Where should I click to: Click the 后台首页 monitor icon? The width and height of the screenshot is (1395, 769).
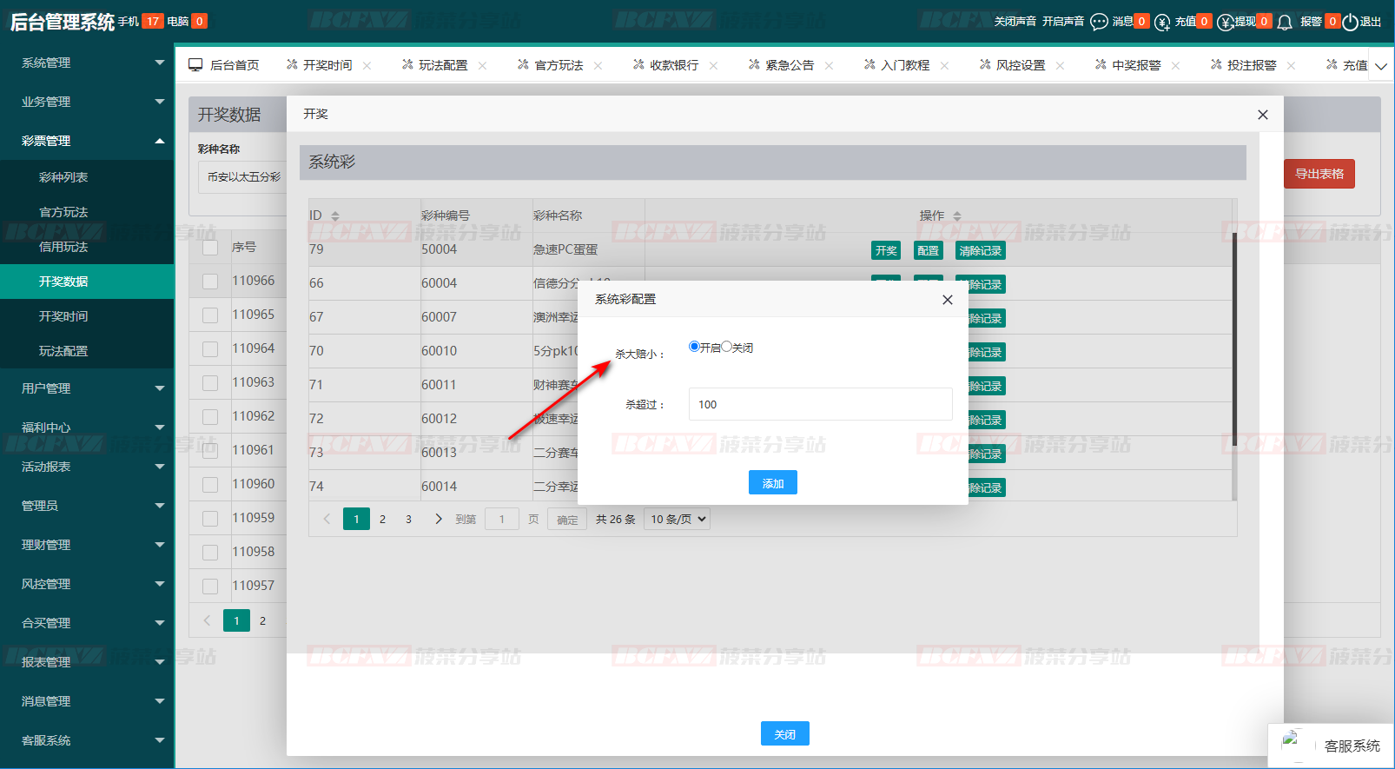click(195, 65)
